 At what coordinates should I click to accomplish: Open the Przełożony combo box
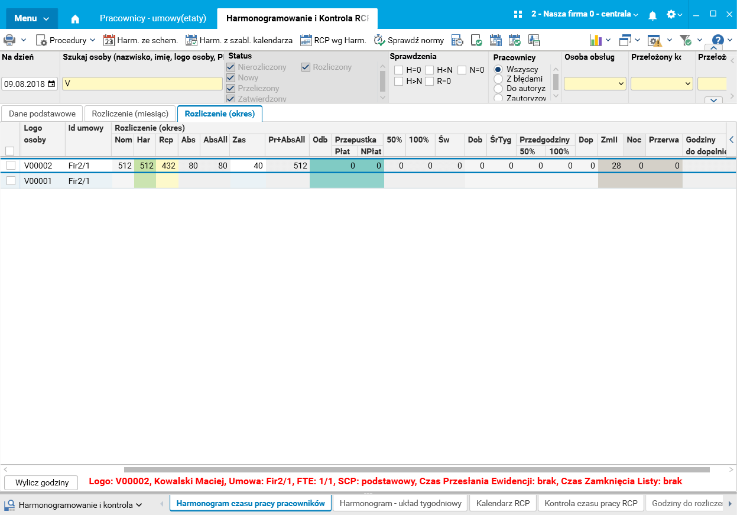[x=662, y=84]
